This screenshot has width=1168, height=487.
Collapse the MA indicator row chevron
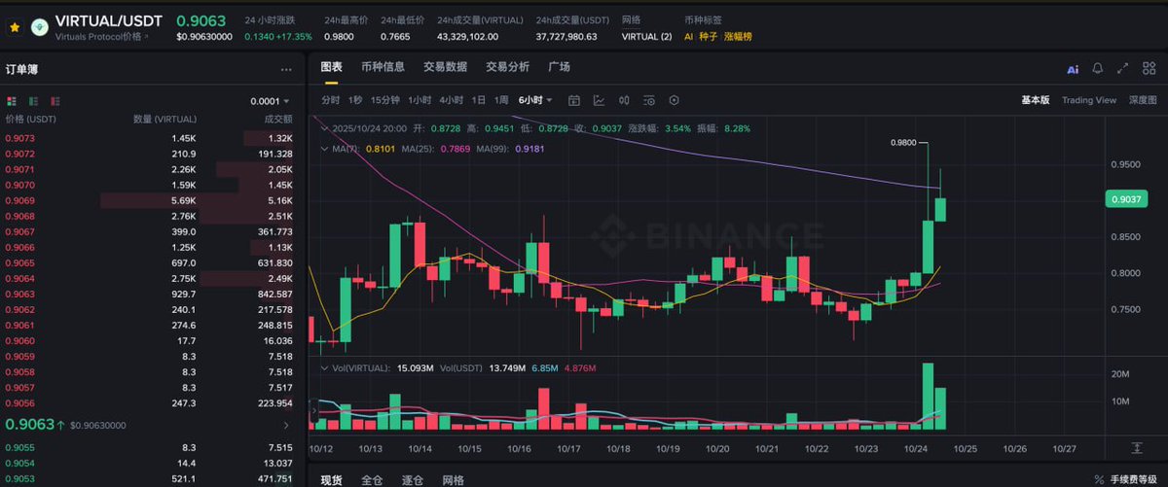325,149
